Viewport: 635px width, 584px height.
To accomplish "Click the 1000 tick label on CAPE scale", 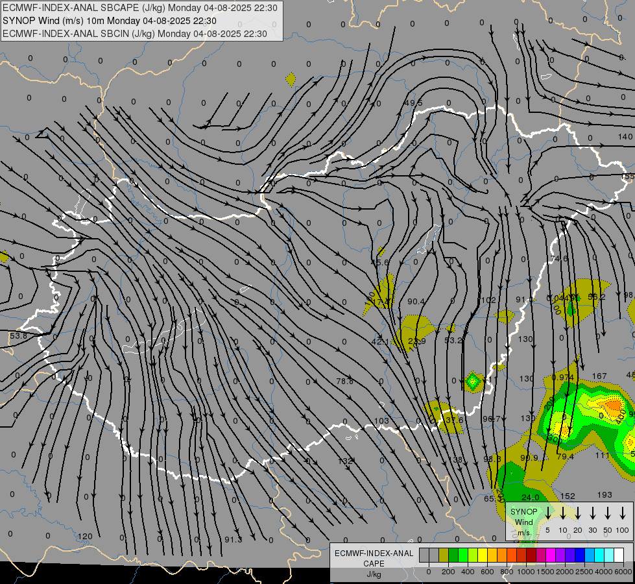I will tap(525, 572).
